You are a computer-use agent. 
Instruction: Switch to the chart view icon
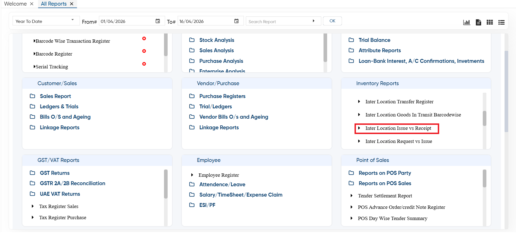pyautogui.click(x=467, y=22)
